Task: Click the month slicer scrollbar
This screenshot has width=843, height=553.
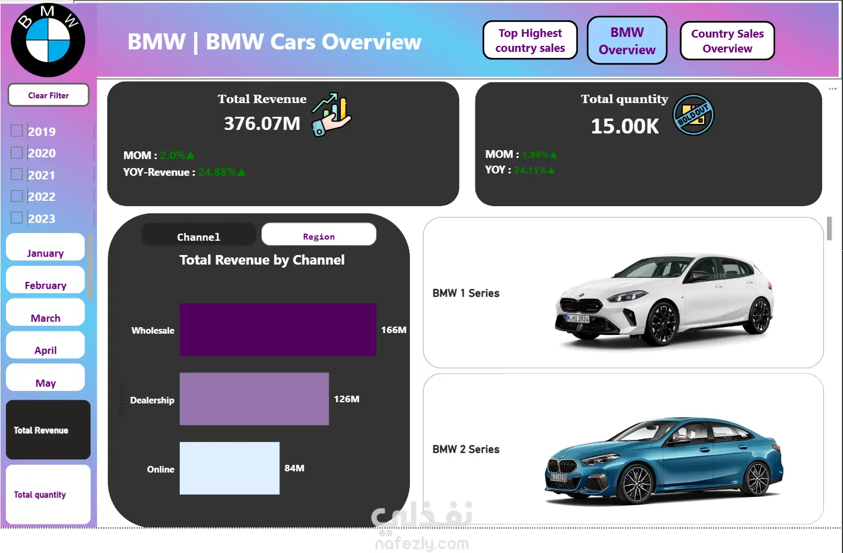Action: point(90,266)
